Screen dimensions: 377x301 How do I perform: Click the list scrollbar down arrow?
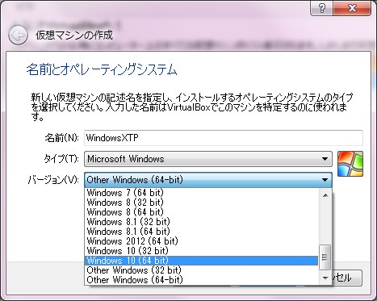[x=325, y=278]
